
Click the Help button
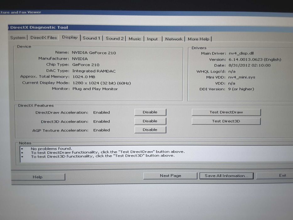click(x=38, y=177)
